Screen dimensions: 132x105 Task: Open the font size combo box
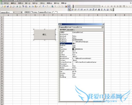point(97,6)
